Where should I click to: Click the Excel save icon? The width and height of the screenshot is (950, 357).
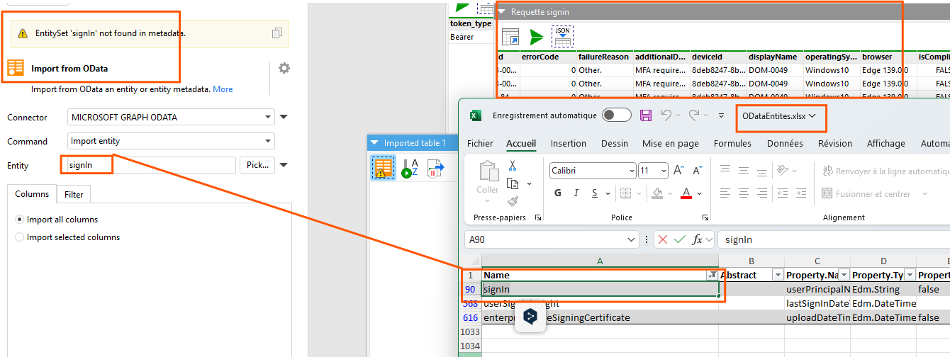pos(646,115)
